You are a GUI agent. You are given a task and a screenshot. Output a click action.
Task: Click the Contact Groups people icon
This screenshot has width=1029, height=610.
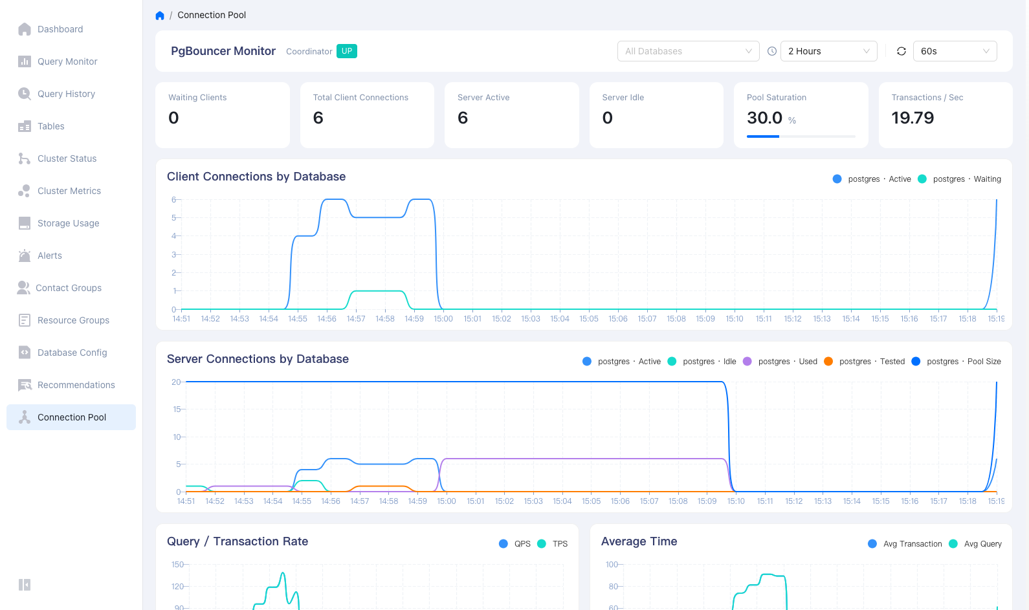[23, 288]
